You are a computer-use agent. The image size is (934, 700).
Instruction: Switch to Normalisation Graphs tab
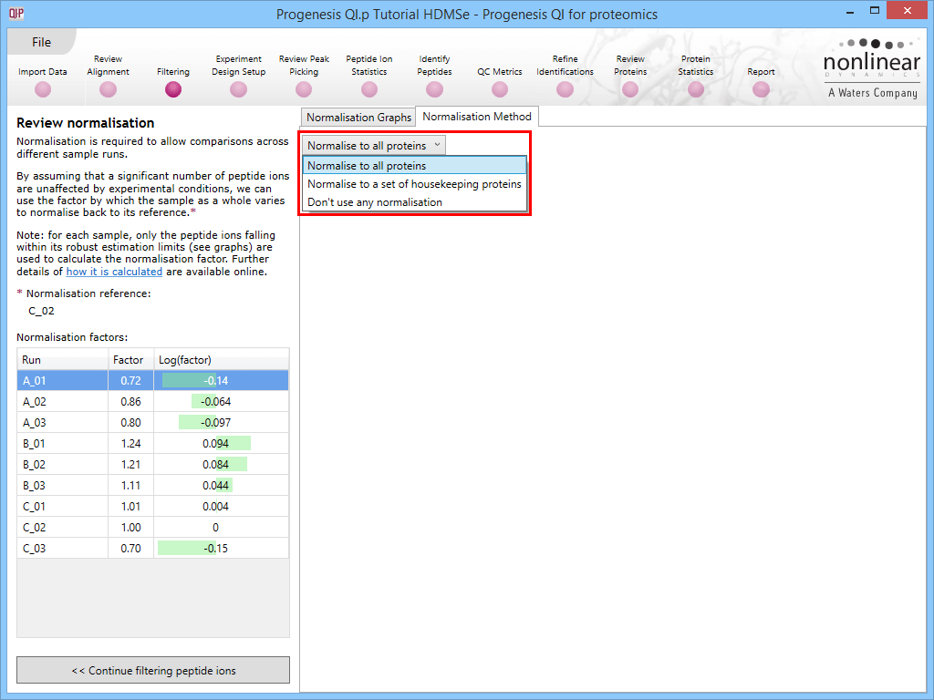pyautogui.click(x=358, y=118)
